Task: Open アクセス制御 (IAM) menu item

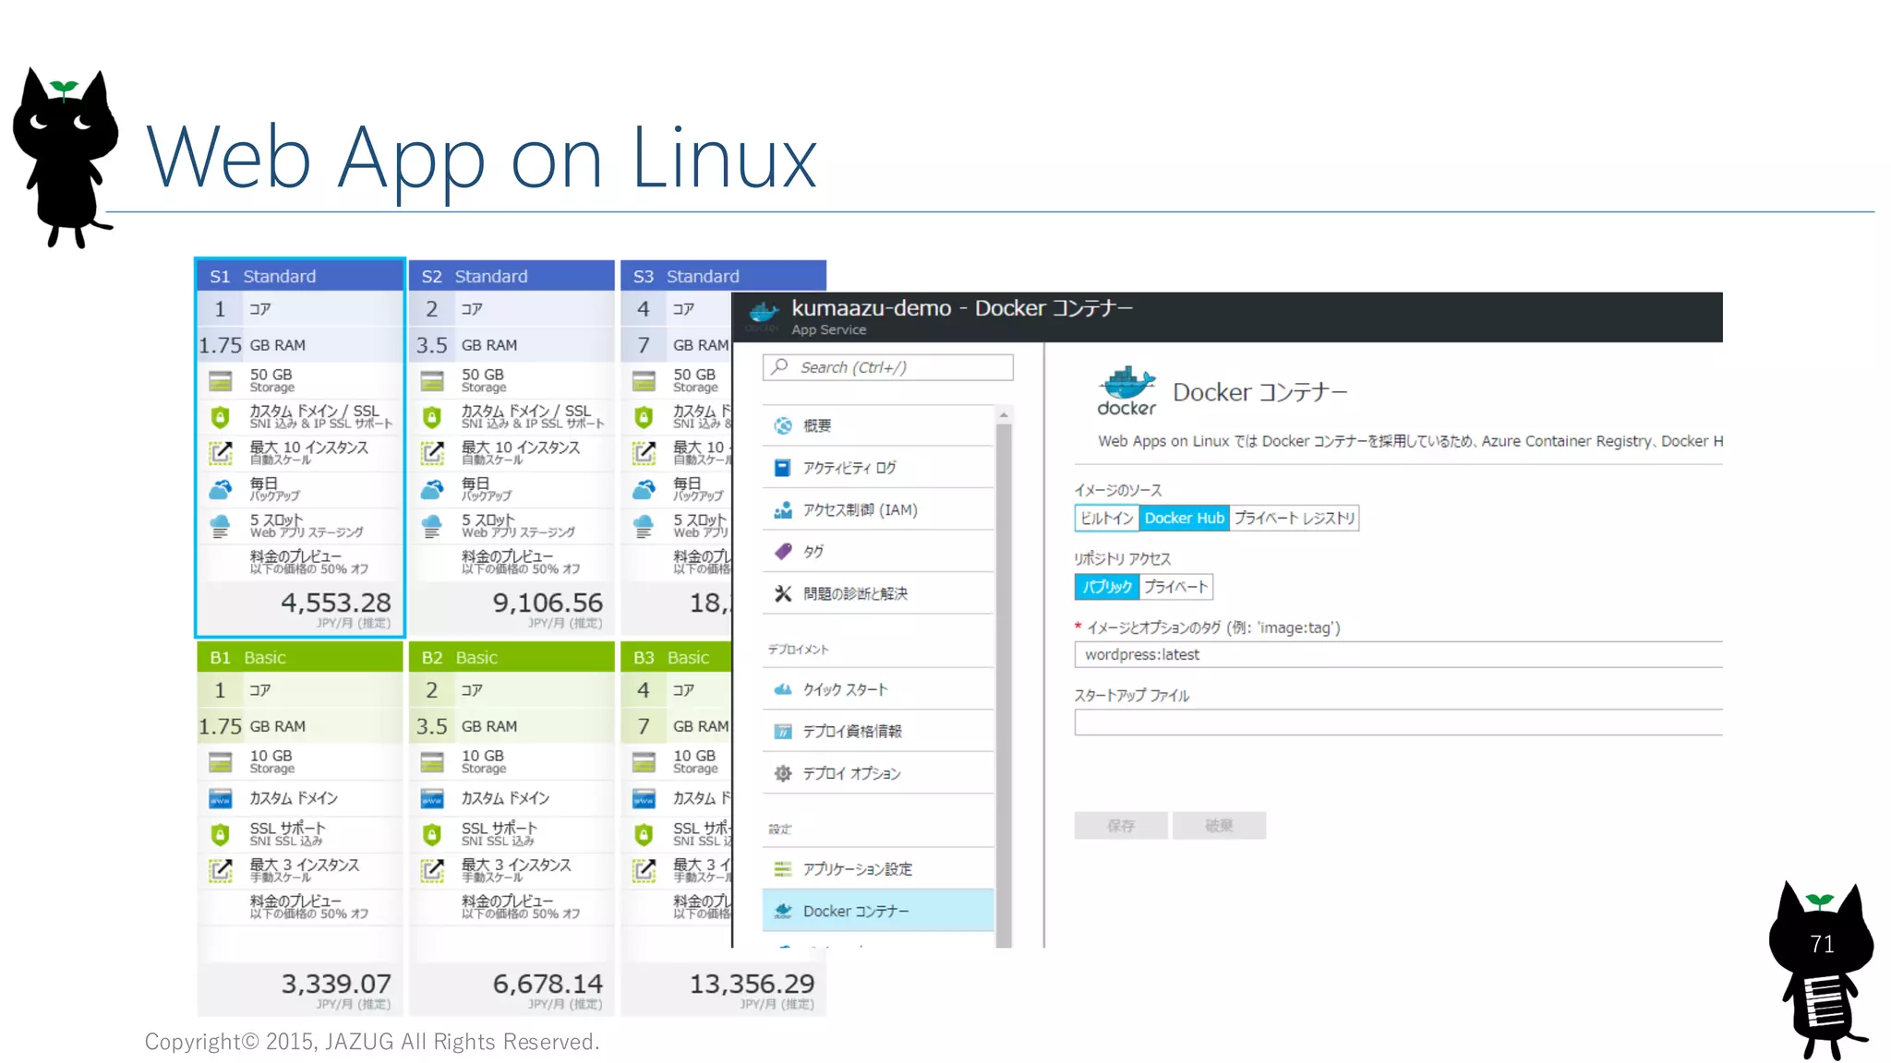Action: pos(878,509)
